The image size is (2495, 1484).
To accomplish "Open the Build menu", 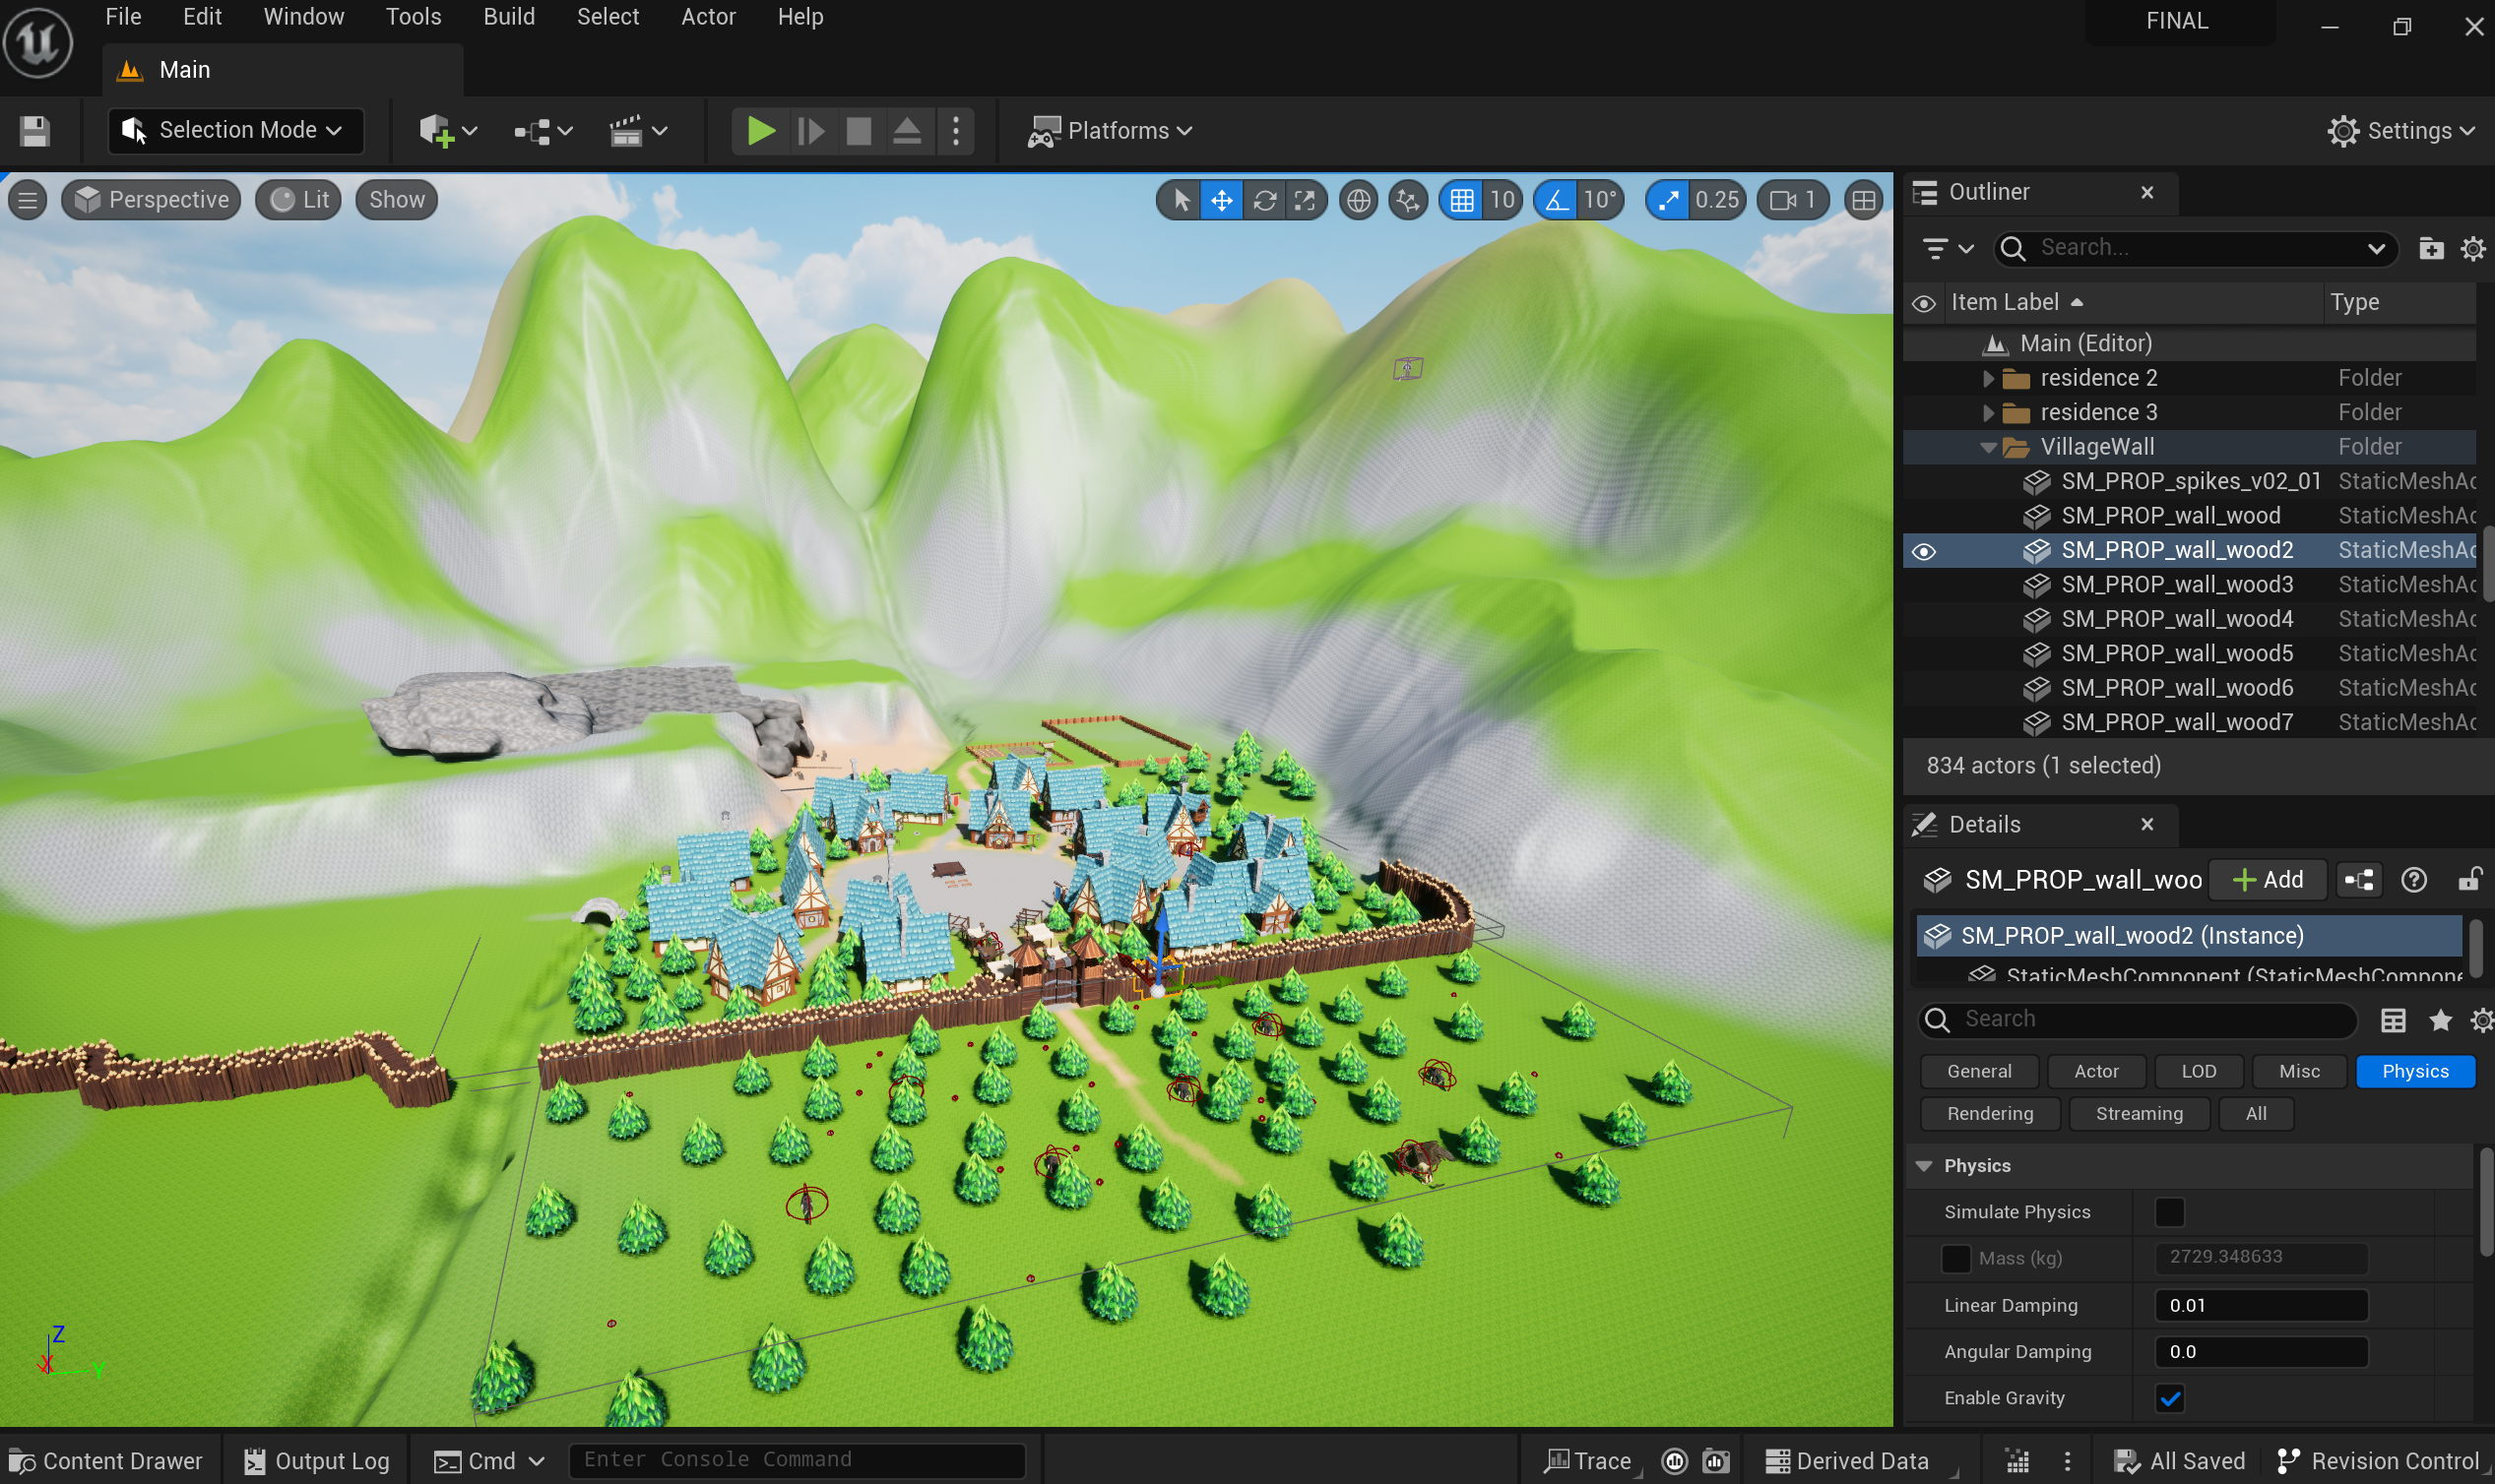I will 508,17.
